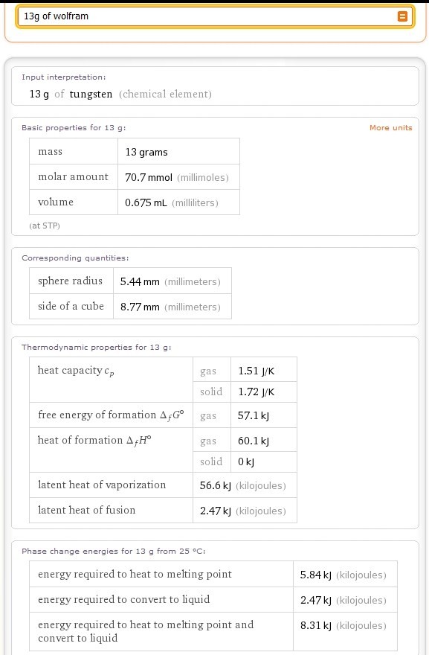Select the 60.1 kJ heat of formation
Screen dimensions: 429x655
(254, 441)
